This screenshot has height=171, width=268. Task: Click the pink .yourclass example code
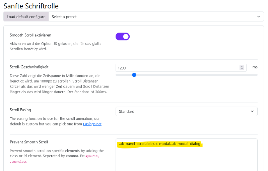(18, 162)
